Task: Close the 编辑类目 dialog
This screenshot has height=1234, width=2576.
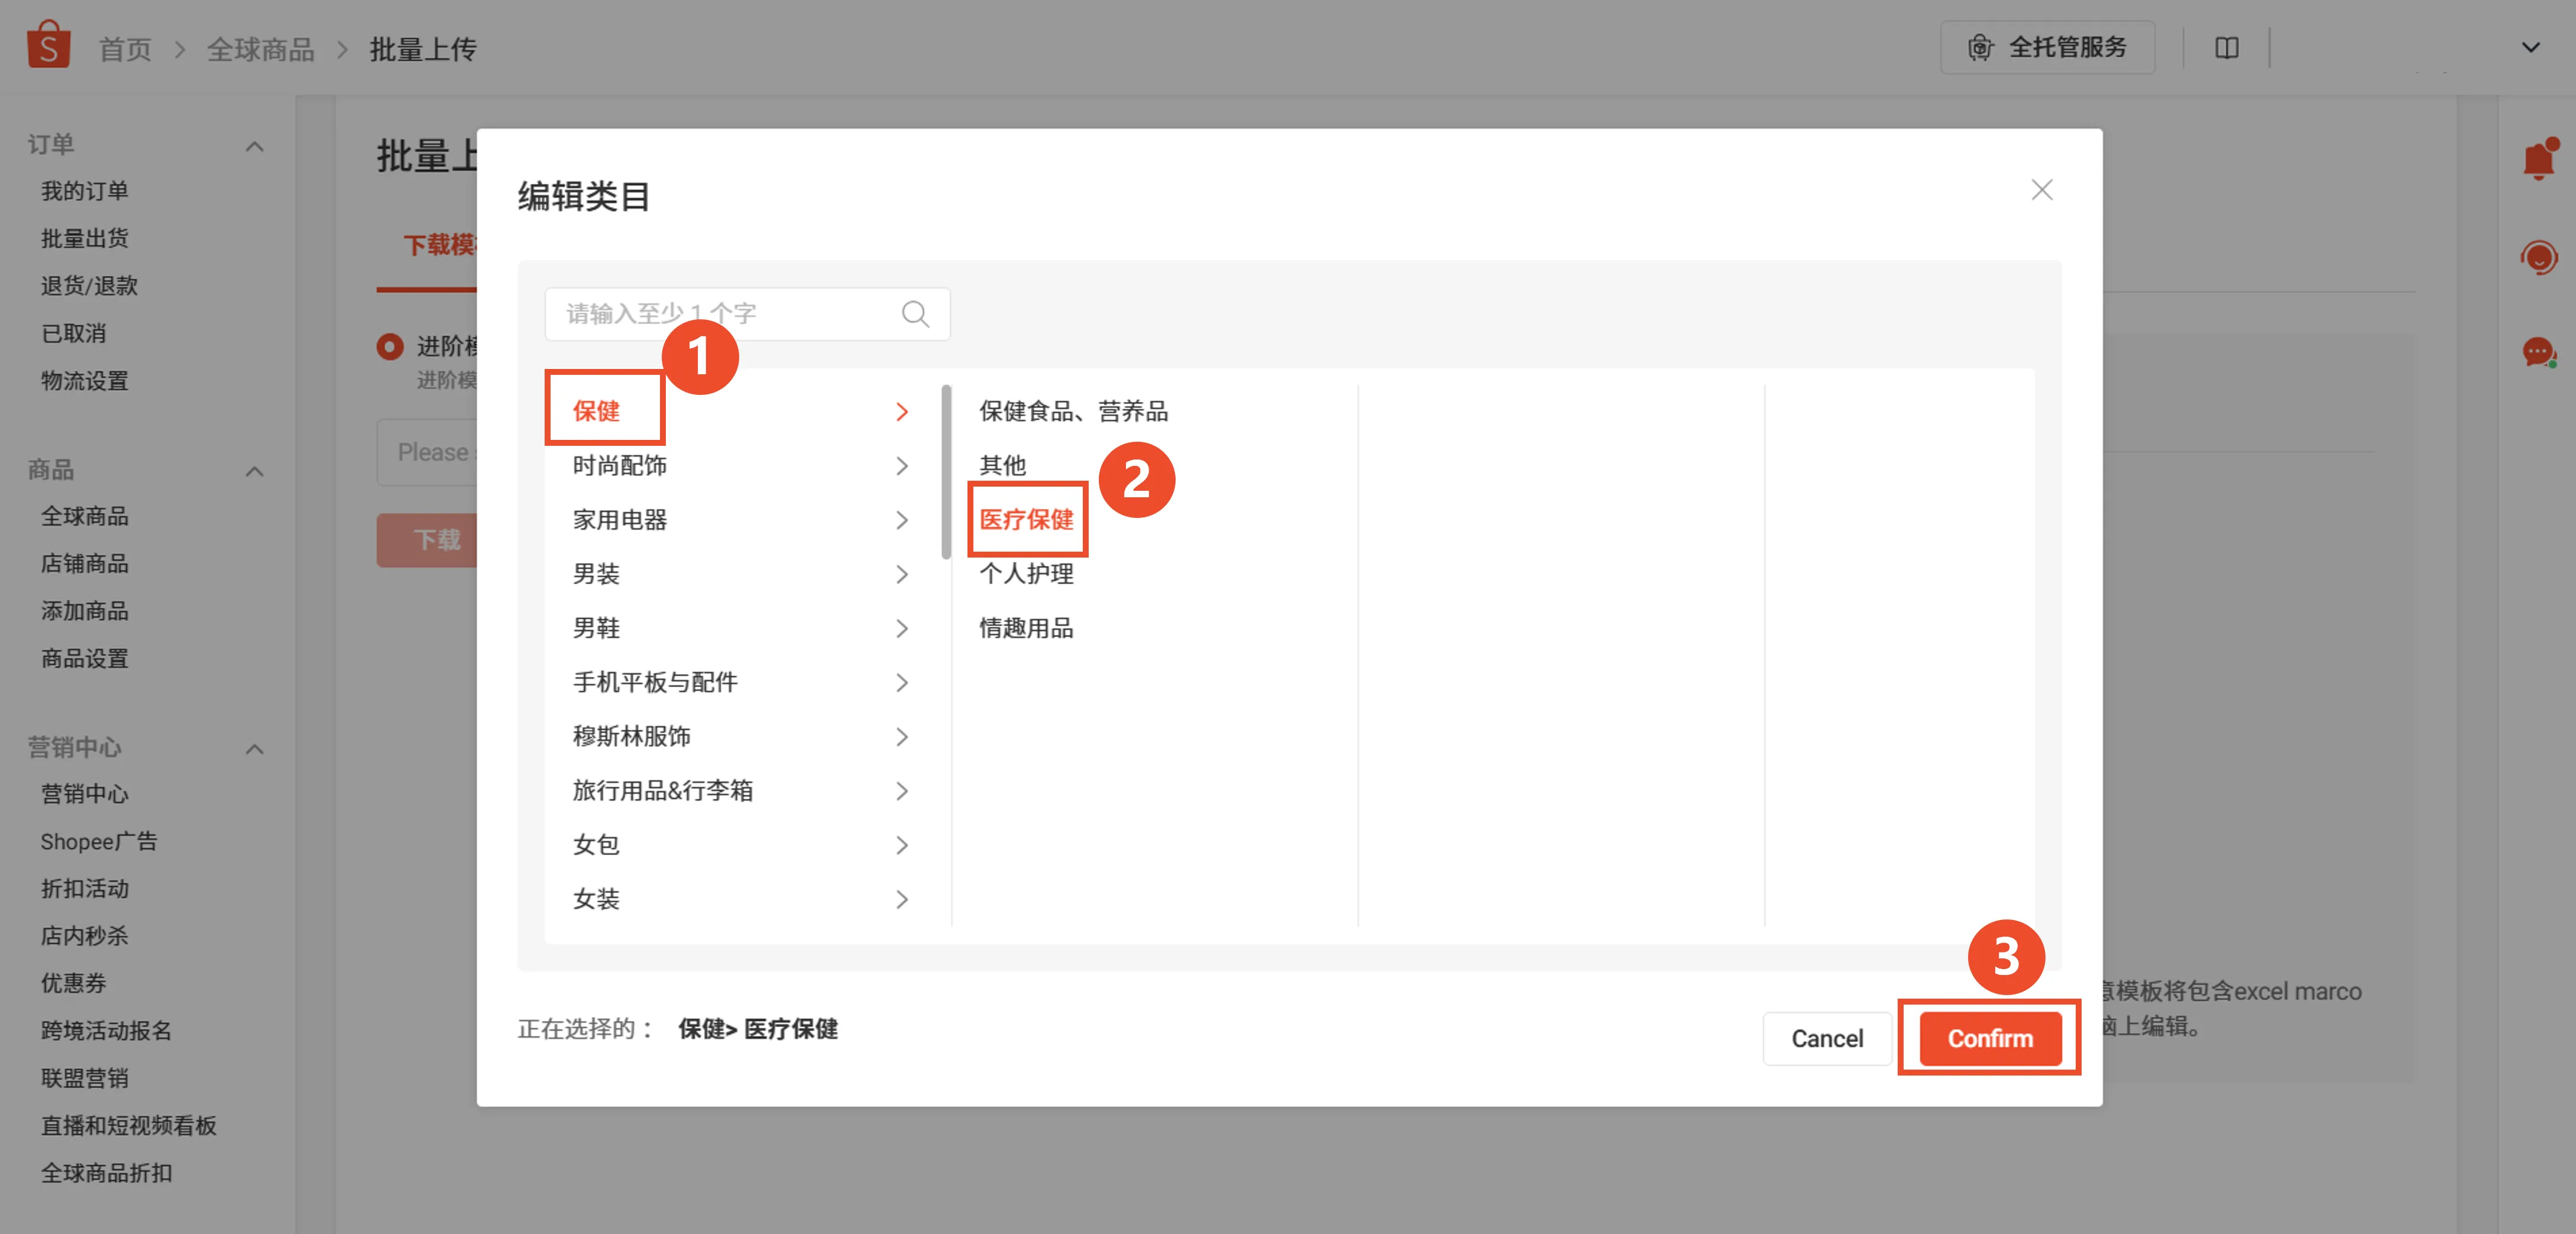Action: (2042, 189)
